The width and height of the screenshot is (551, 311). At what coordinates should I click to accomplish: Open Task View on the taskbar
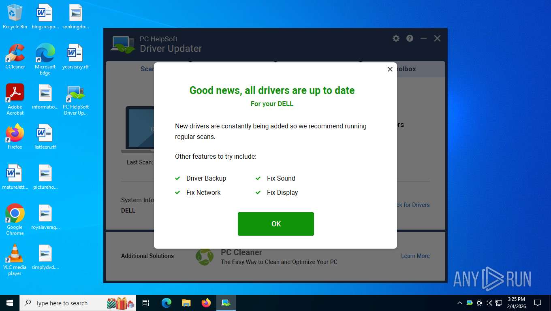[x=146, y=303]
